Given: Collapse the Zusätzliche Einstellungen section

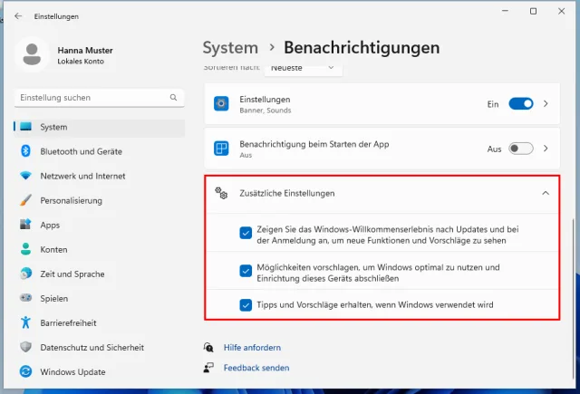Looking at the screenshot, I should 546,193.
